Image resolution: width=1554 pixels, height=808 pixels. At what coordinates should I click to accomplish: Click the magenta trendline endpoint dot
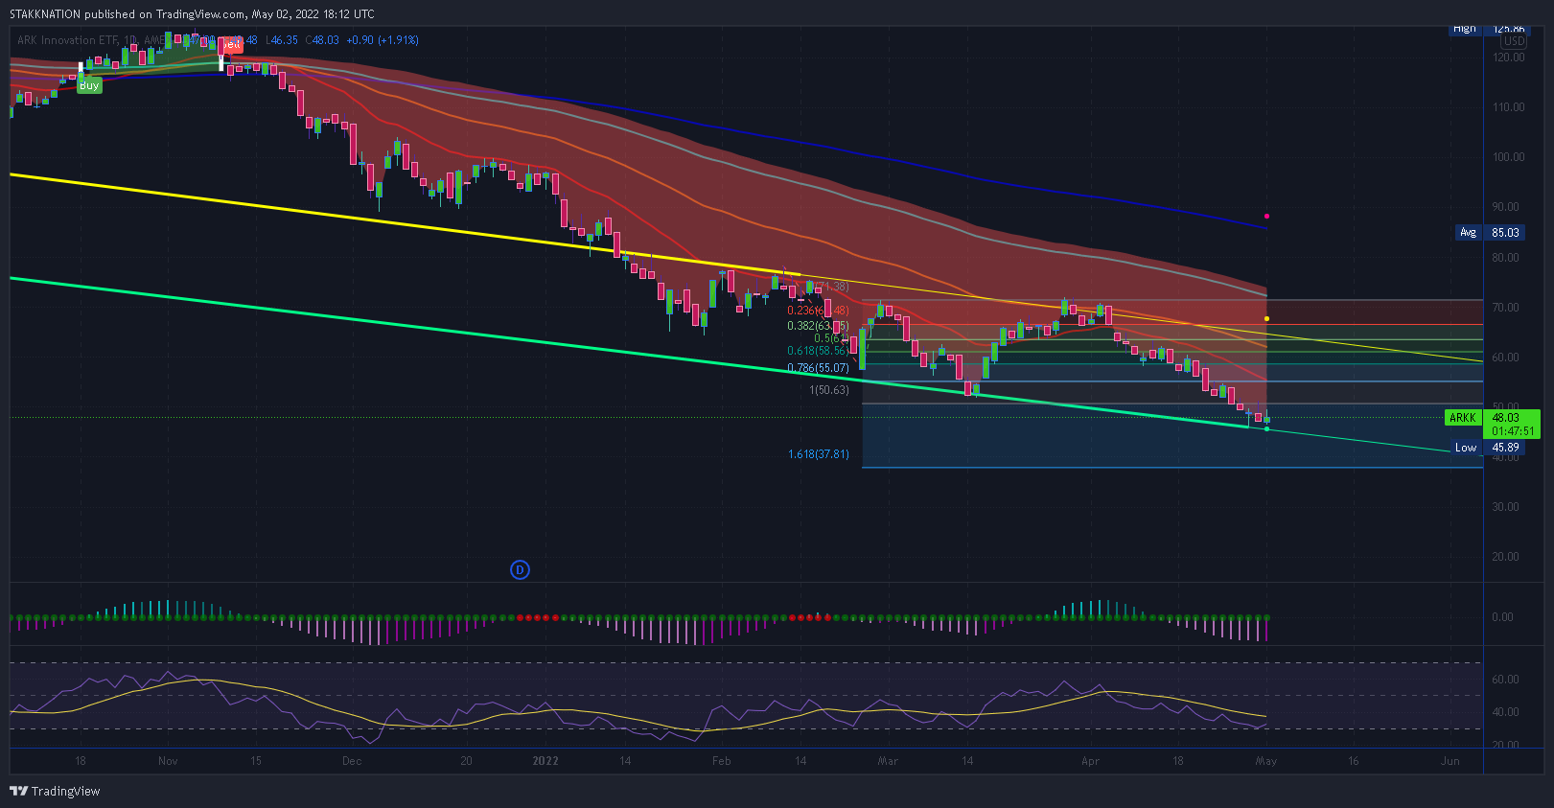tap(1267, 216)
